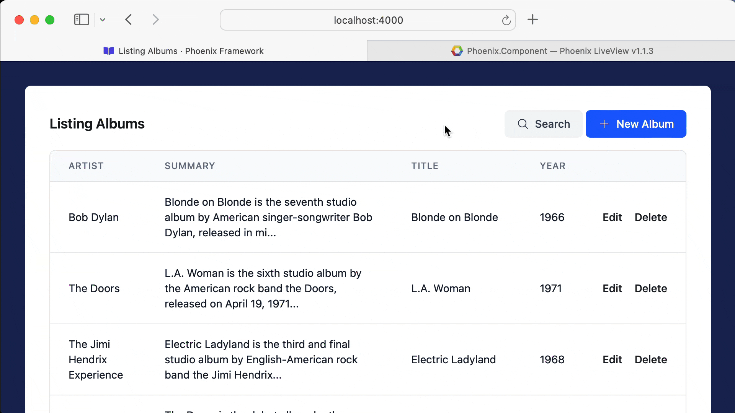Edit the L.A. Woman album
The width and height of the screenshot is (735, 413).
coord(612,288)
